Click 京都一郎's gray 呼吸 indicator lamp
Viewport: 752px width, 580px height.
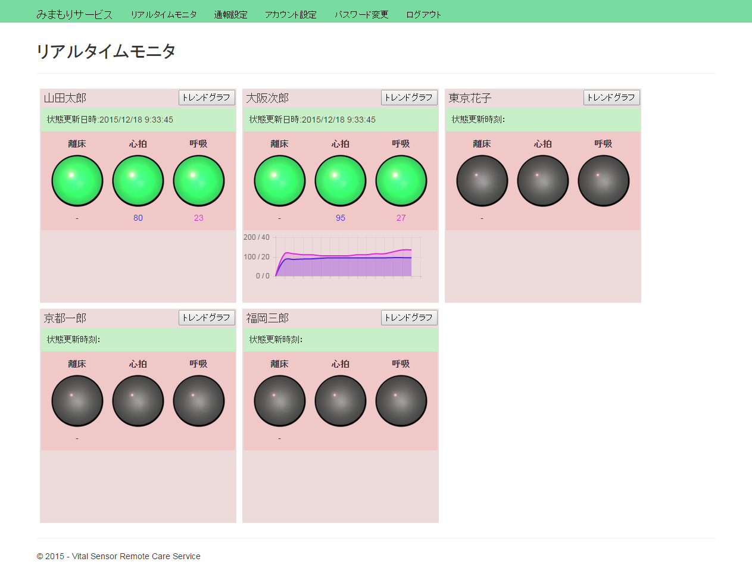[199, 401]
